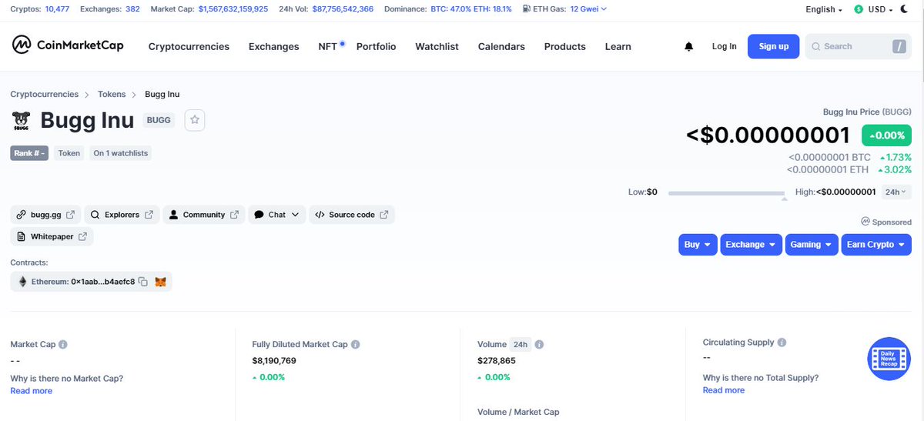Expand the 24h range dropdown near High

(x=895, y=192)
